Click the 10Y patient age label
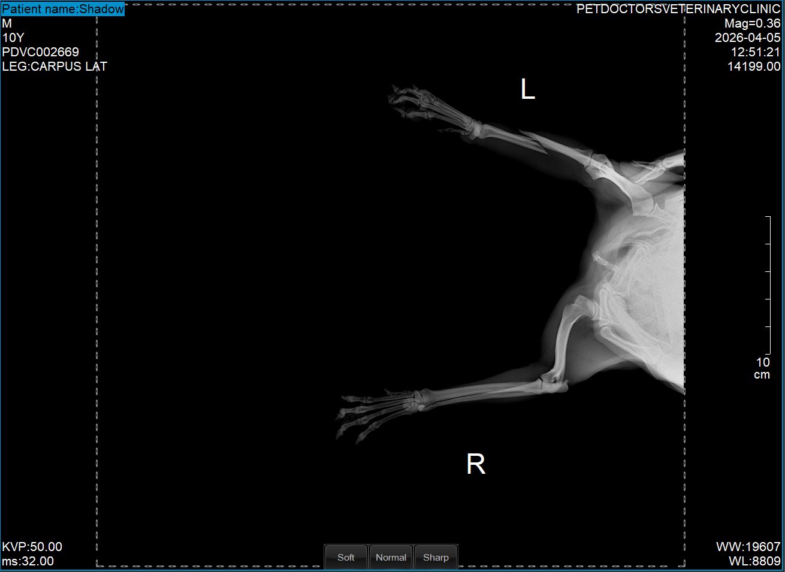This screenshot has width=785, height=572. 13,38
